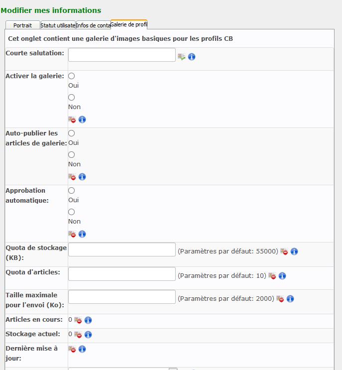Open the Infos de contact tab
Viewport: 342px width, 370px height.
(93, 25)
